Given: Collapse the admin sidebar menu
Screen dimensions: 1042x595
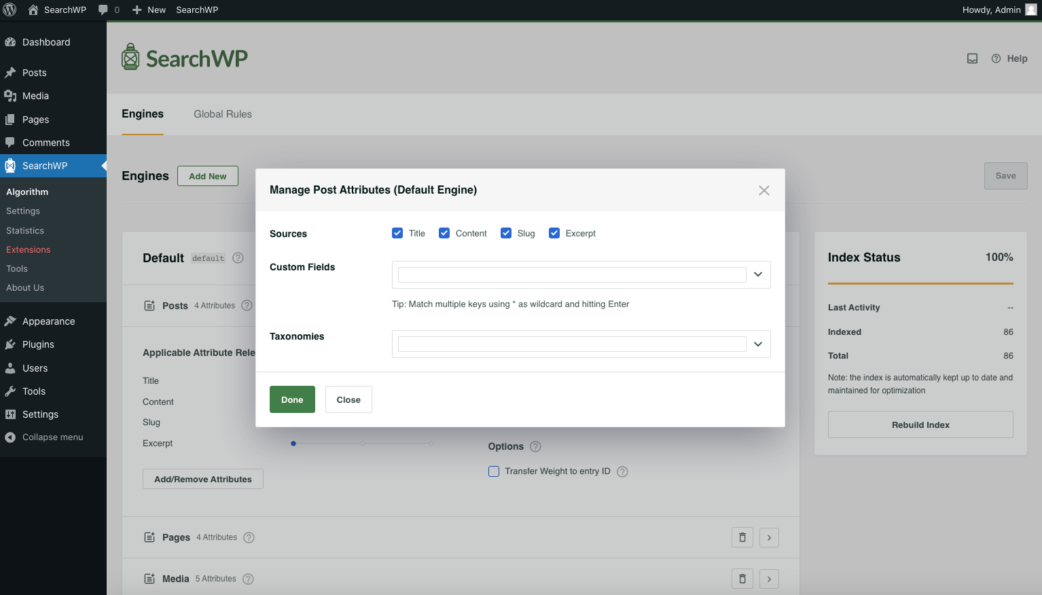Looking at the screenshot, I should (x=53, y=437).
